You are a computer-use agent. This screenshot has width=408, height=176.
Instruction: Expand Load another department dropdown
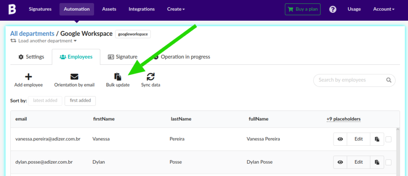click(43, 41)
